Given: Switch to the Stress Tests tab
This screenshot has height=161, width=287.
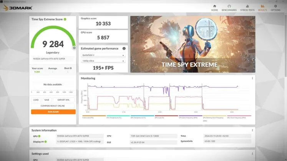Looking at the screenshot, I should (x=247, y=8).
